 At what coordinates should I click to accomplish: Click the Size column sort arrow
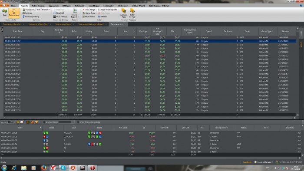coord(135,31)
